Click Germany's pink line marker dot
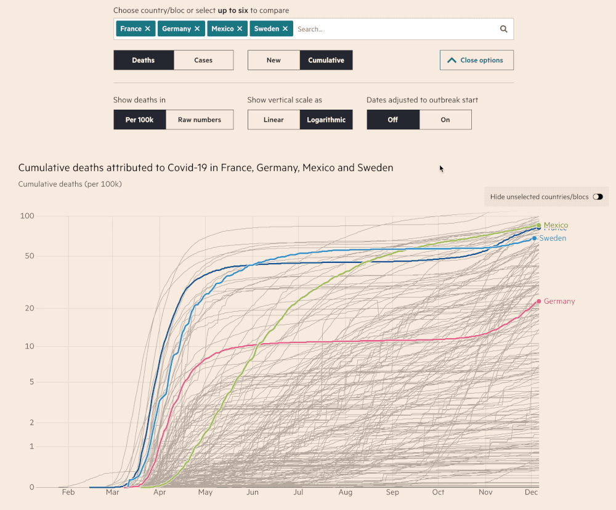The height and width of the screenshot is (510, 616). point(540,301)
